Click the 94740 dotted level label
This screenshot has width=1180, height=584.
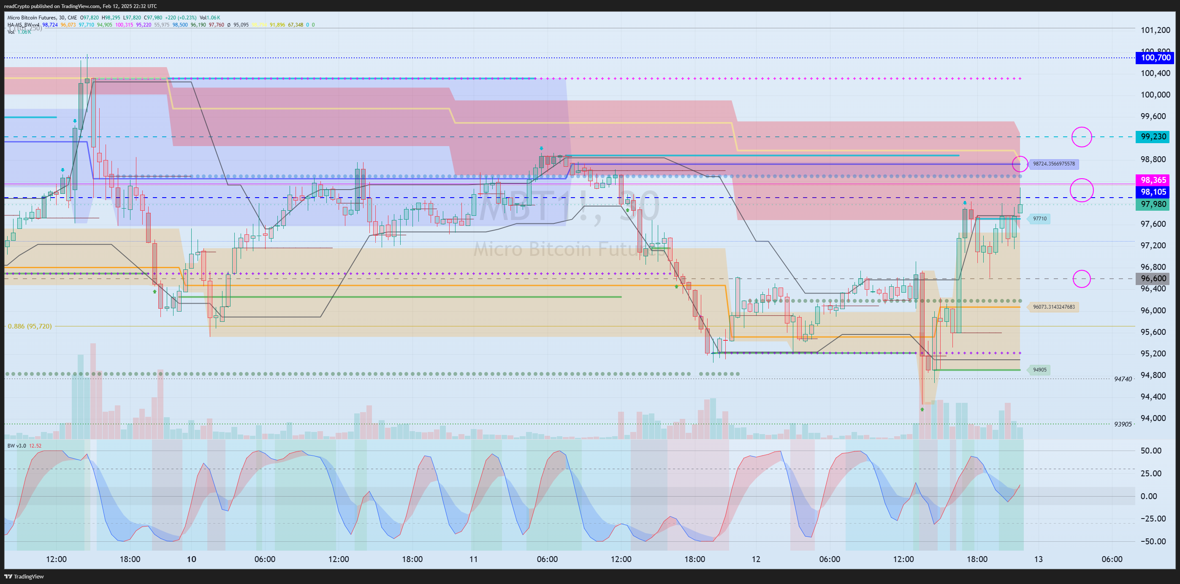click(1123, 379)
